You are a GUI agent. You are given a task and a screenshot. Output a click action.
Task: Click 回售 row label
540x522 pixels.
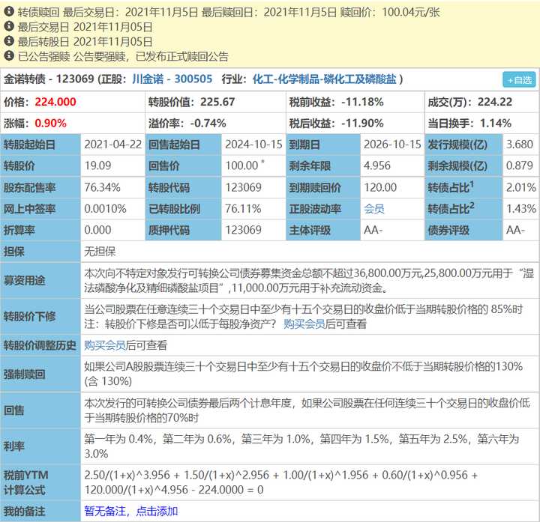click(x=40, y=410)
